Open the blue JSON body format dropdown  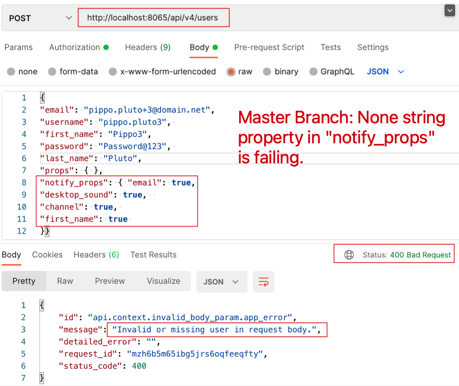click(385, 71)
